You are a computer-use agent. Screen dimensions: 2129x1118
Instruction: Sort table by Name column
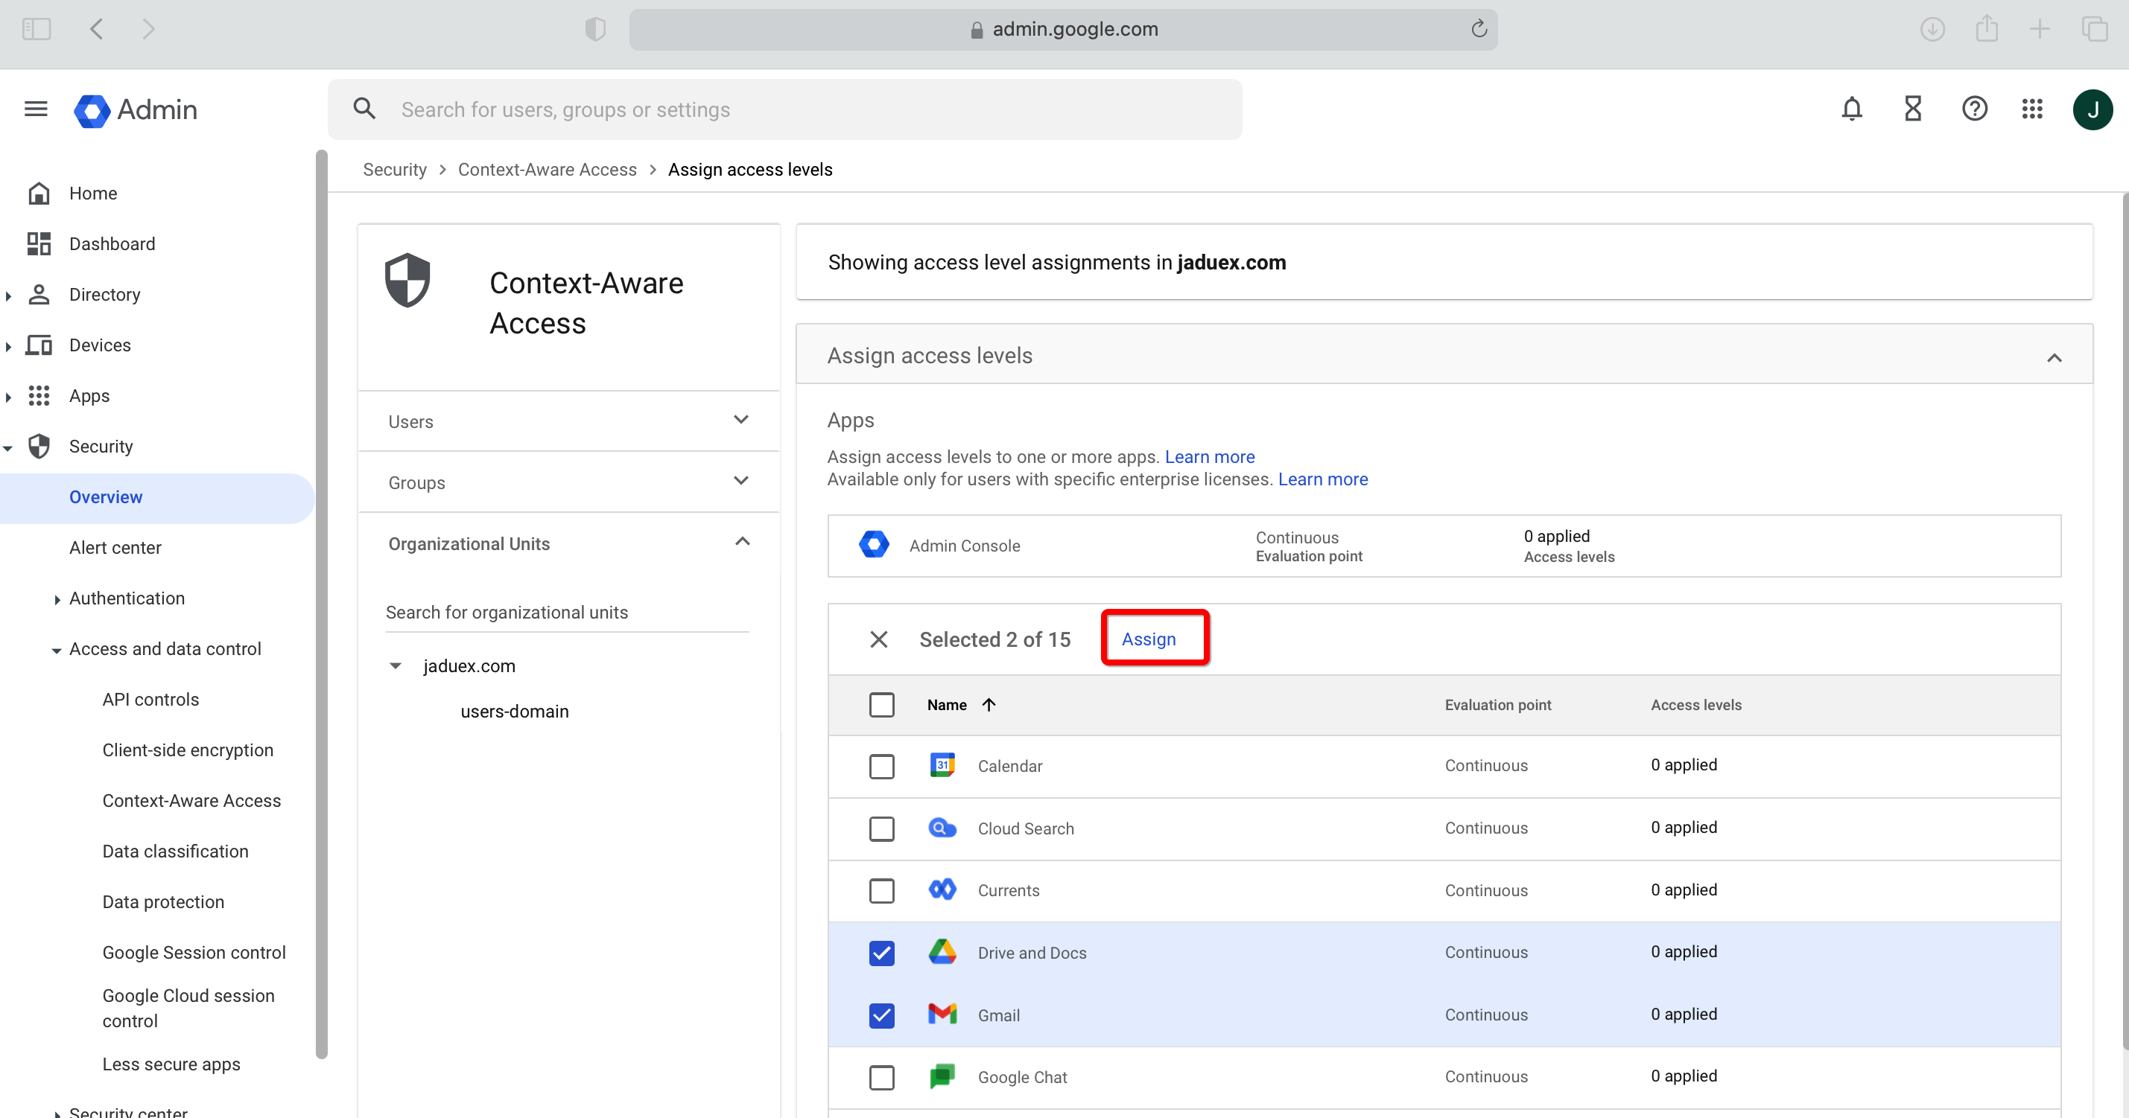960,704
